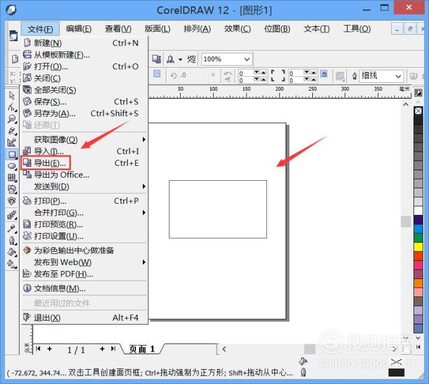Open the 查看 menu
The image size is (429, 384).
[118, 29]
